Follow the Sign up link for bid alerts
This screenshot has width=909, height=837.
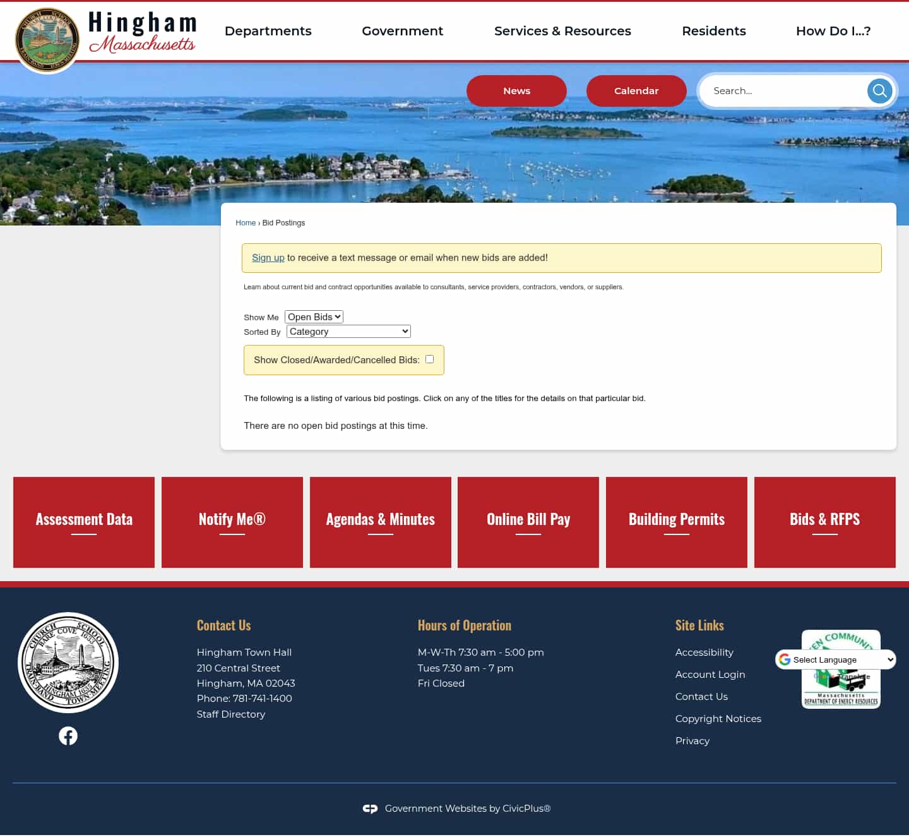tap(268, 257)
